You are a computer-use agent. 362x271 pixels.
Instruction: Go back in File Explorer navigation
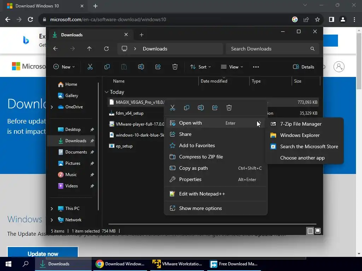[x=56, y=49]
